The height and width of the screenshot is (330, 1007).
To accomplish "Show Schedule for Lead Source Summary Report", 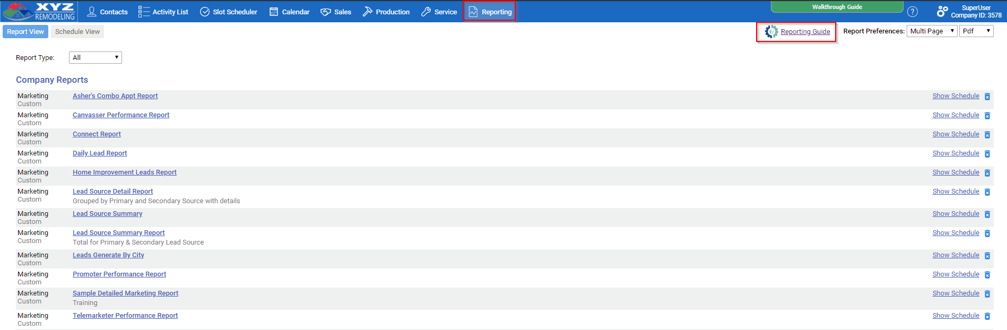I will [956, 233].
